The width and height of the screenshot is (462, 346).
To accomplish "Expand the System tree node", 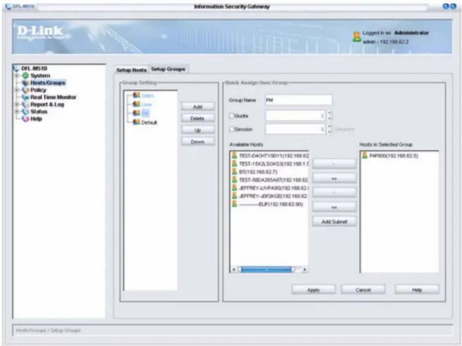I will tap(17, 76).
